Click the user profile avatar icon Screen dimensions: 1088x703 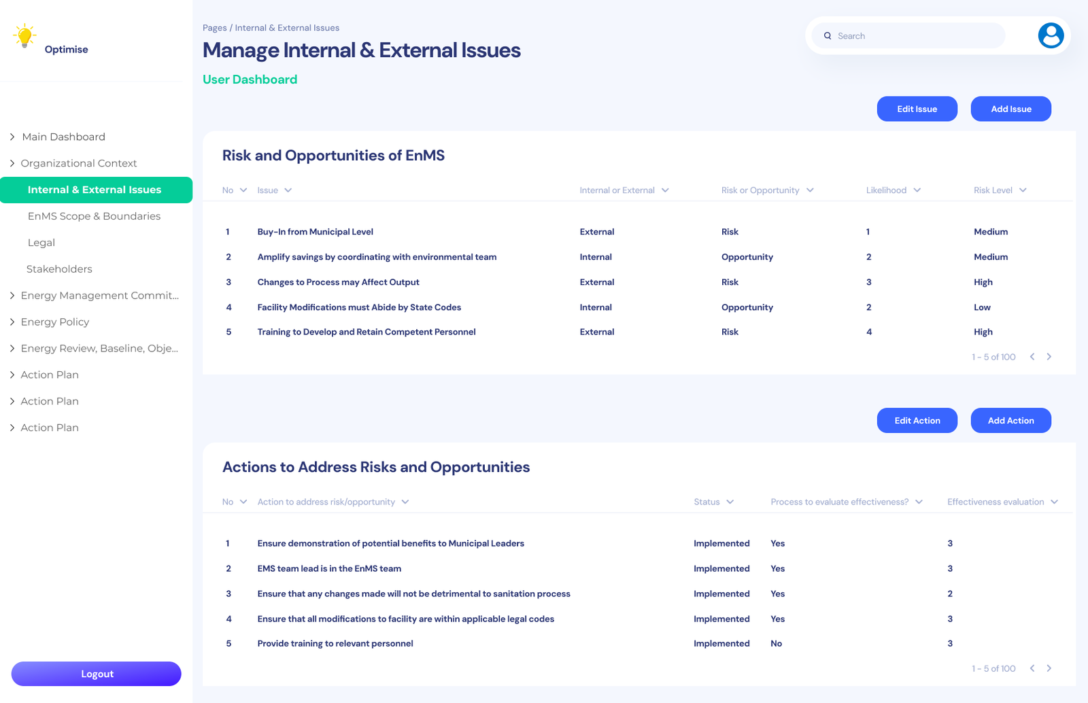(x=1050, y=35)
